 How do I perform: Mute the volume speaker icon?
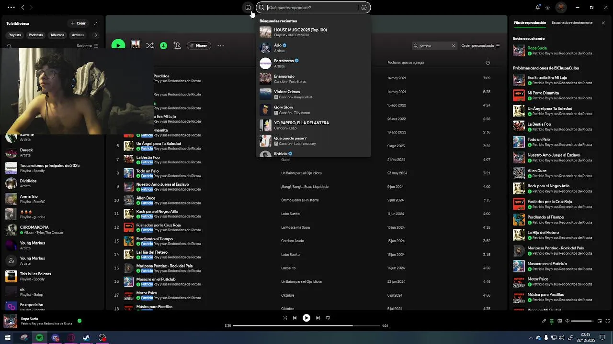pyautogui.click(x=568, y=321)
